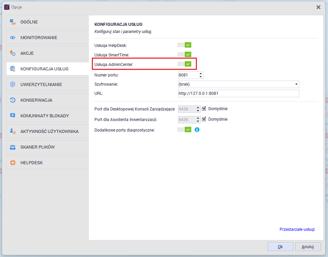Open the Szyfrowanie dropdown list
This screenshot has height=257, width=328.
click(x=296, y=84)
